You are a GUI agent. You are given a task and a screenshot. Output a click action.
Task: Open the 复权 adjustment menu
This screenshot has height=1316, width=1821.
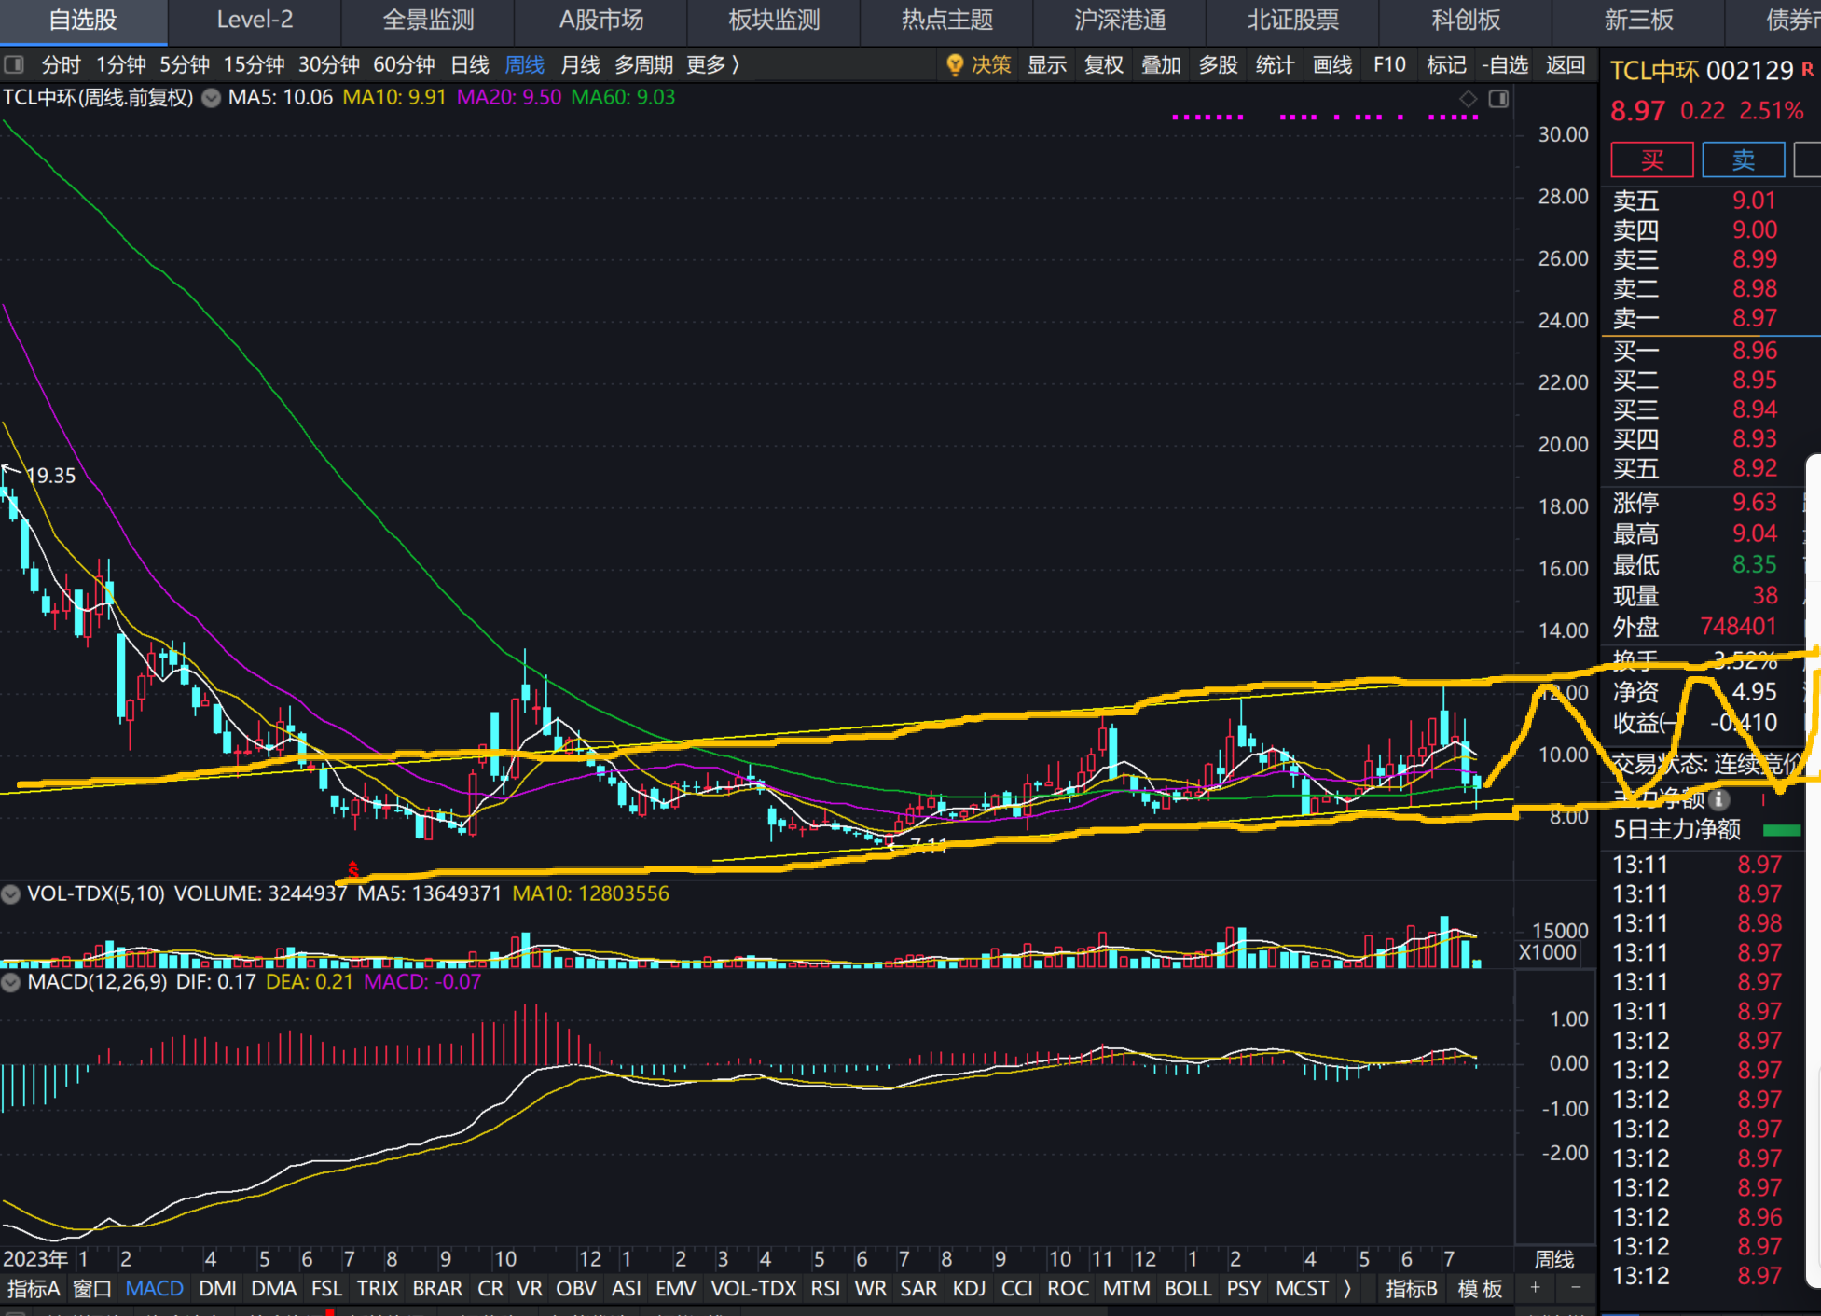pos(1104,64)
